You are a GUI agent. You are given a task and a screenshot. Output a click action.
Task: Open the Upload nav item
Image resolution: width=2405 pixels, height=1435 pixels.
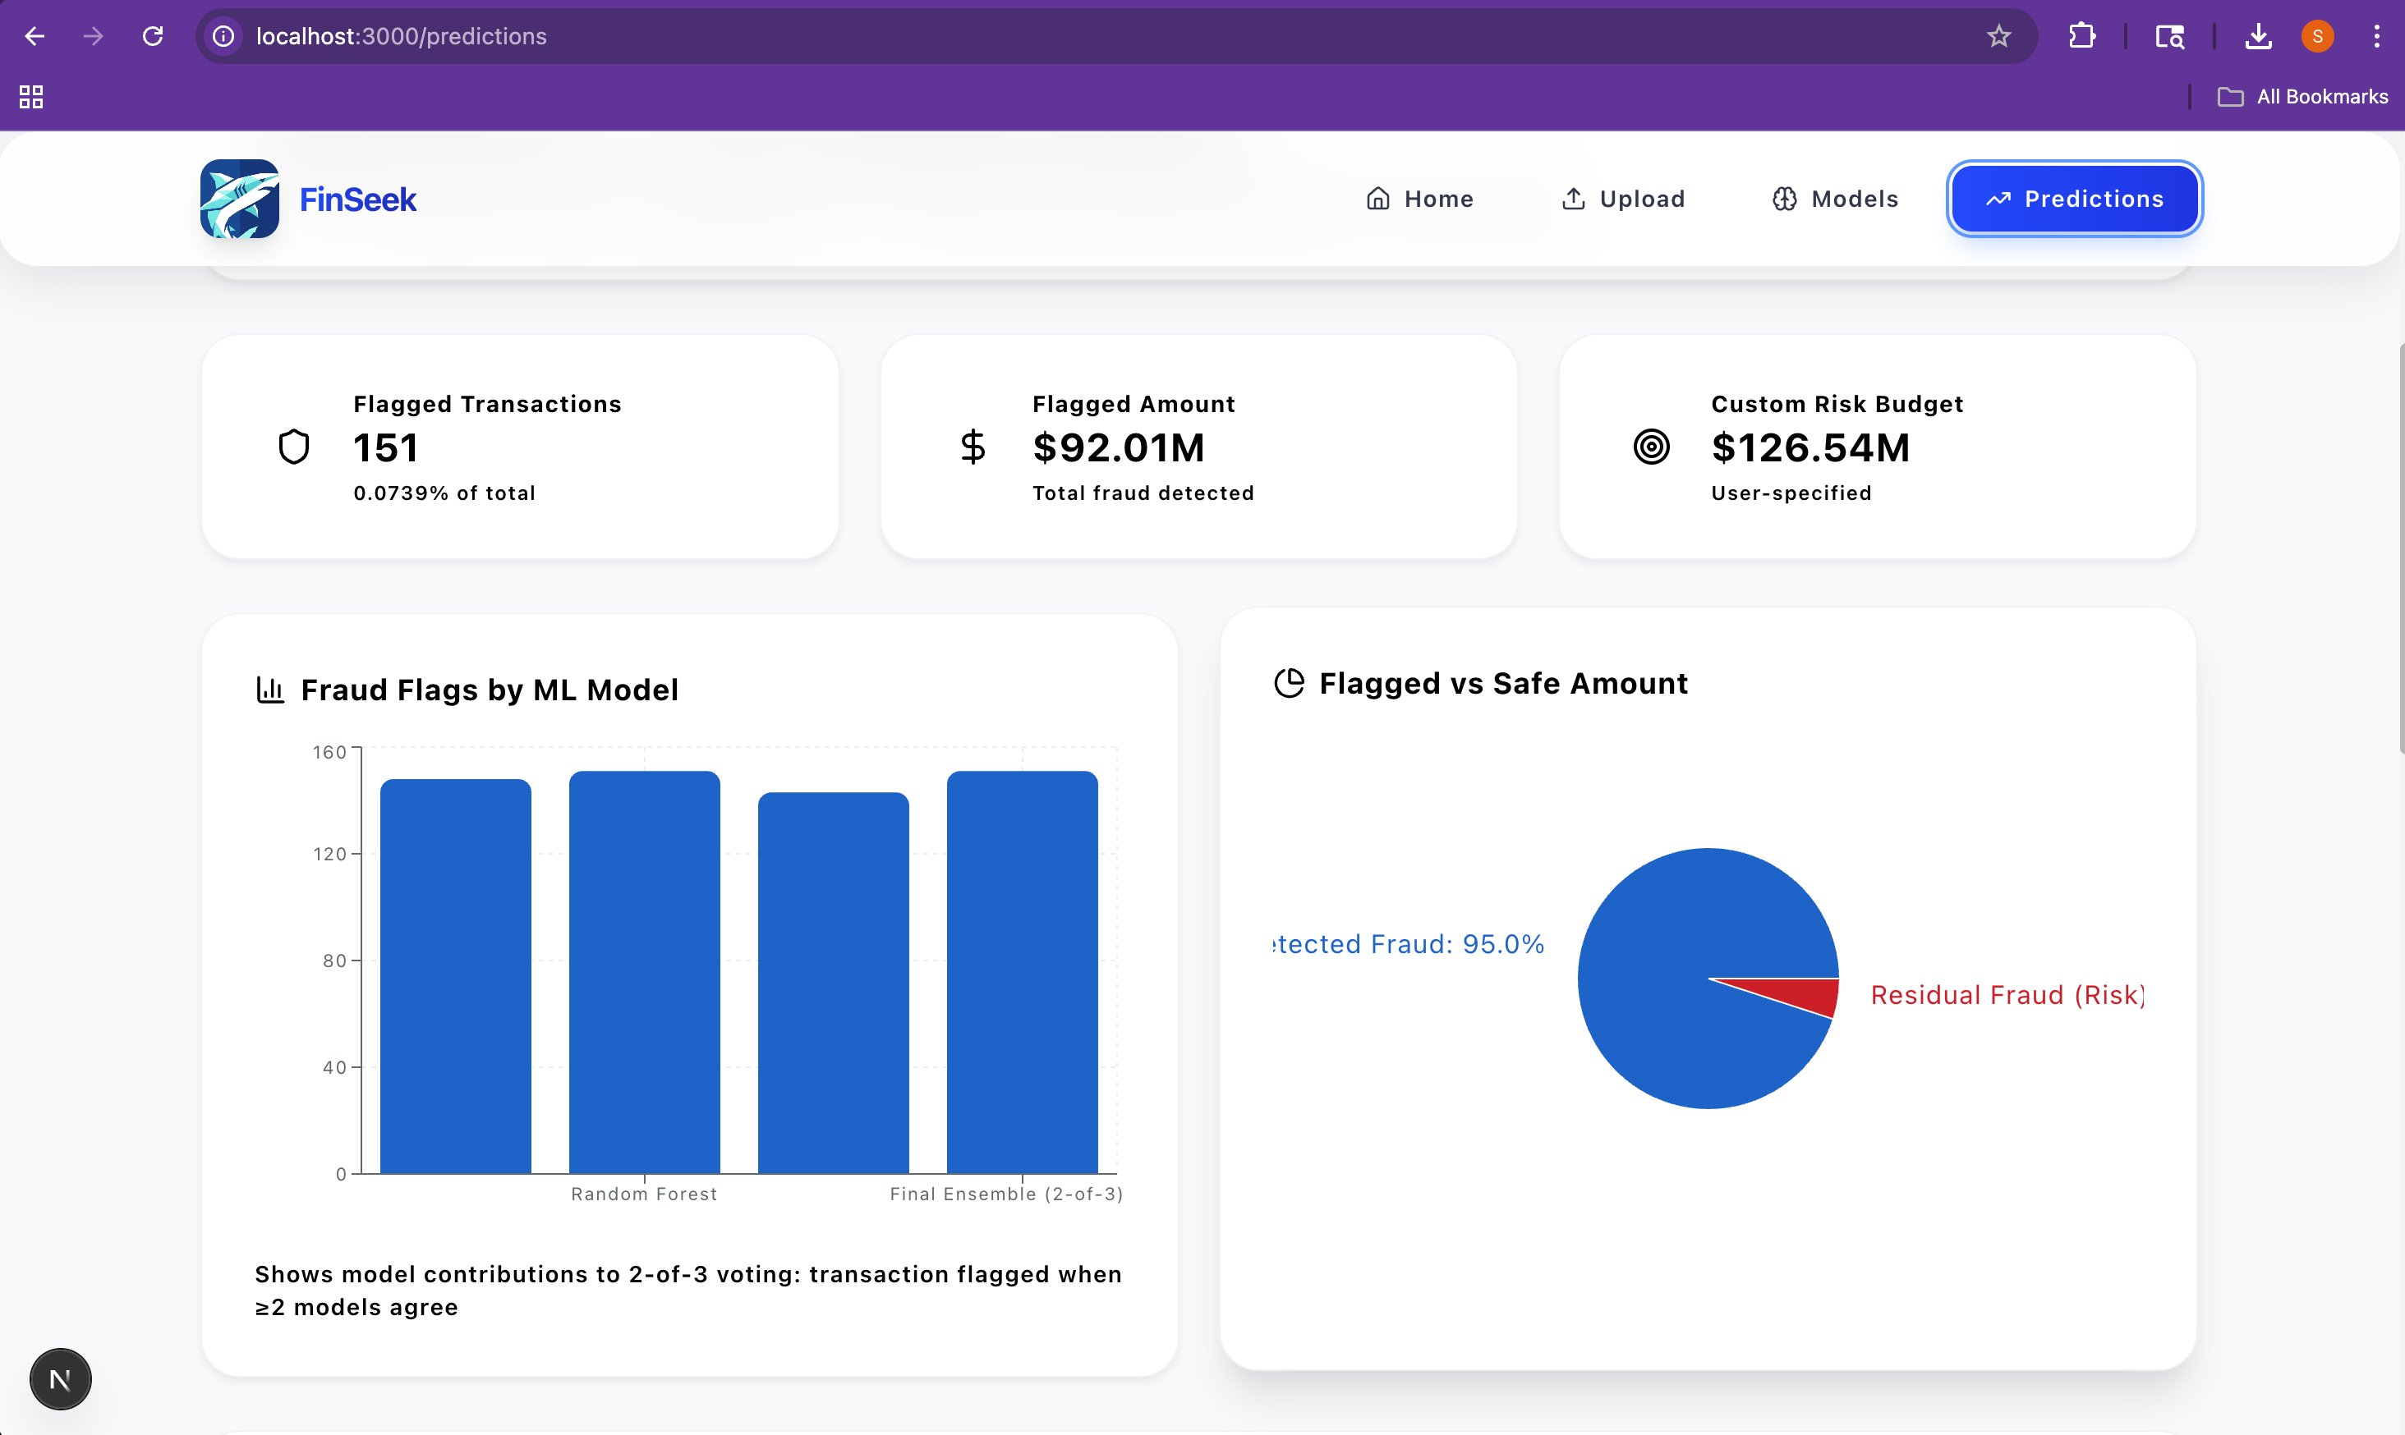[1622, 198]
